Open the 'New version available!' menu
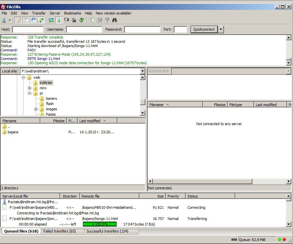The height and width of the screenshot is (244, 293). (x=113, y=13)
